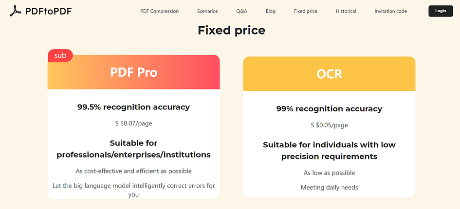Open the PDF Compression menu item
The height and width of the screenshot is (209, 460).
[159, 11]
